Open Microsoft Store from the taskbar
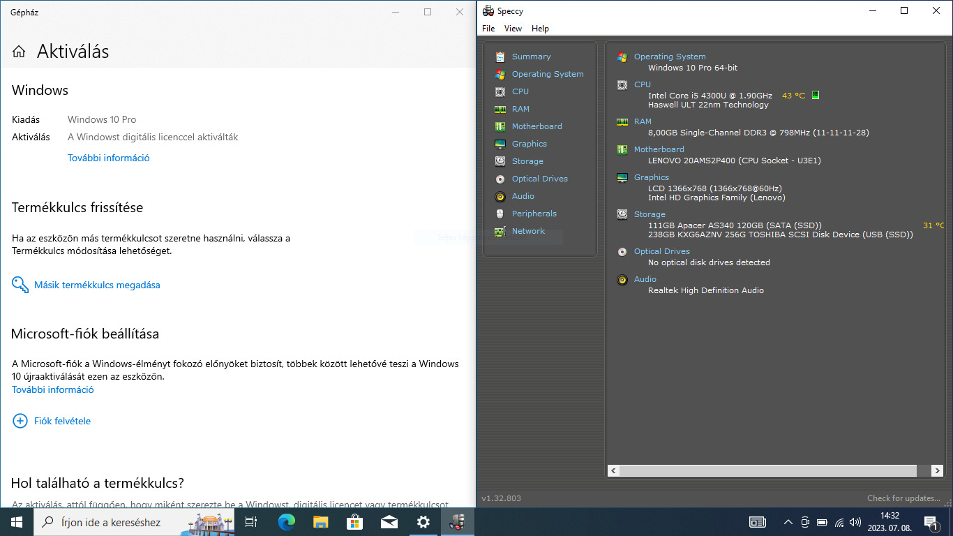 point(354,521)
